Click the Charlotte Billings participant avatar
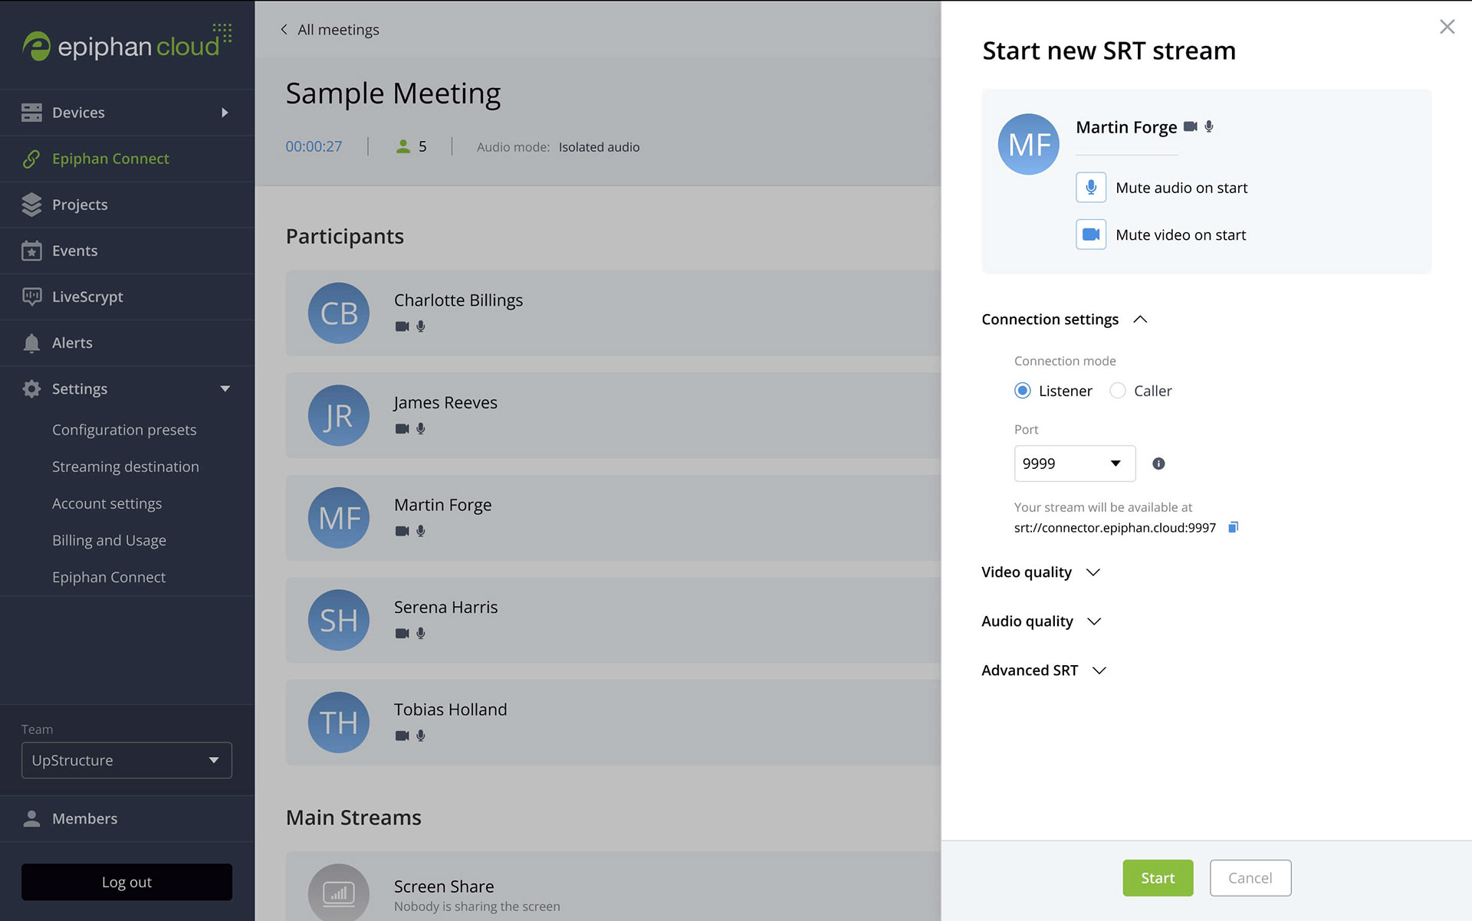 pyautogui.click(x=339, y=313)
